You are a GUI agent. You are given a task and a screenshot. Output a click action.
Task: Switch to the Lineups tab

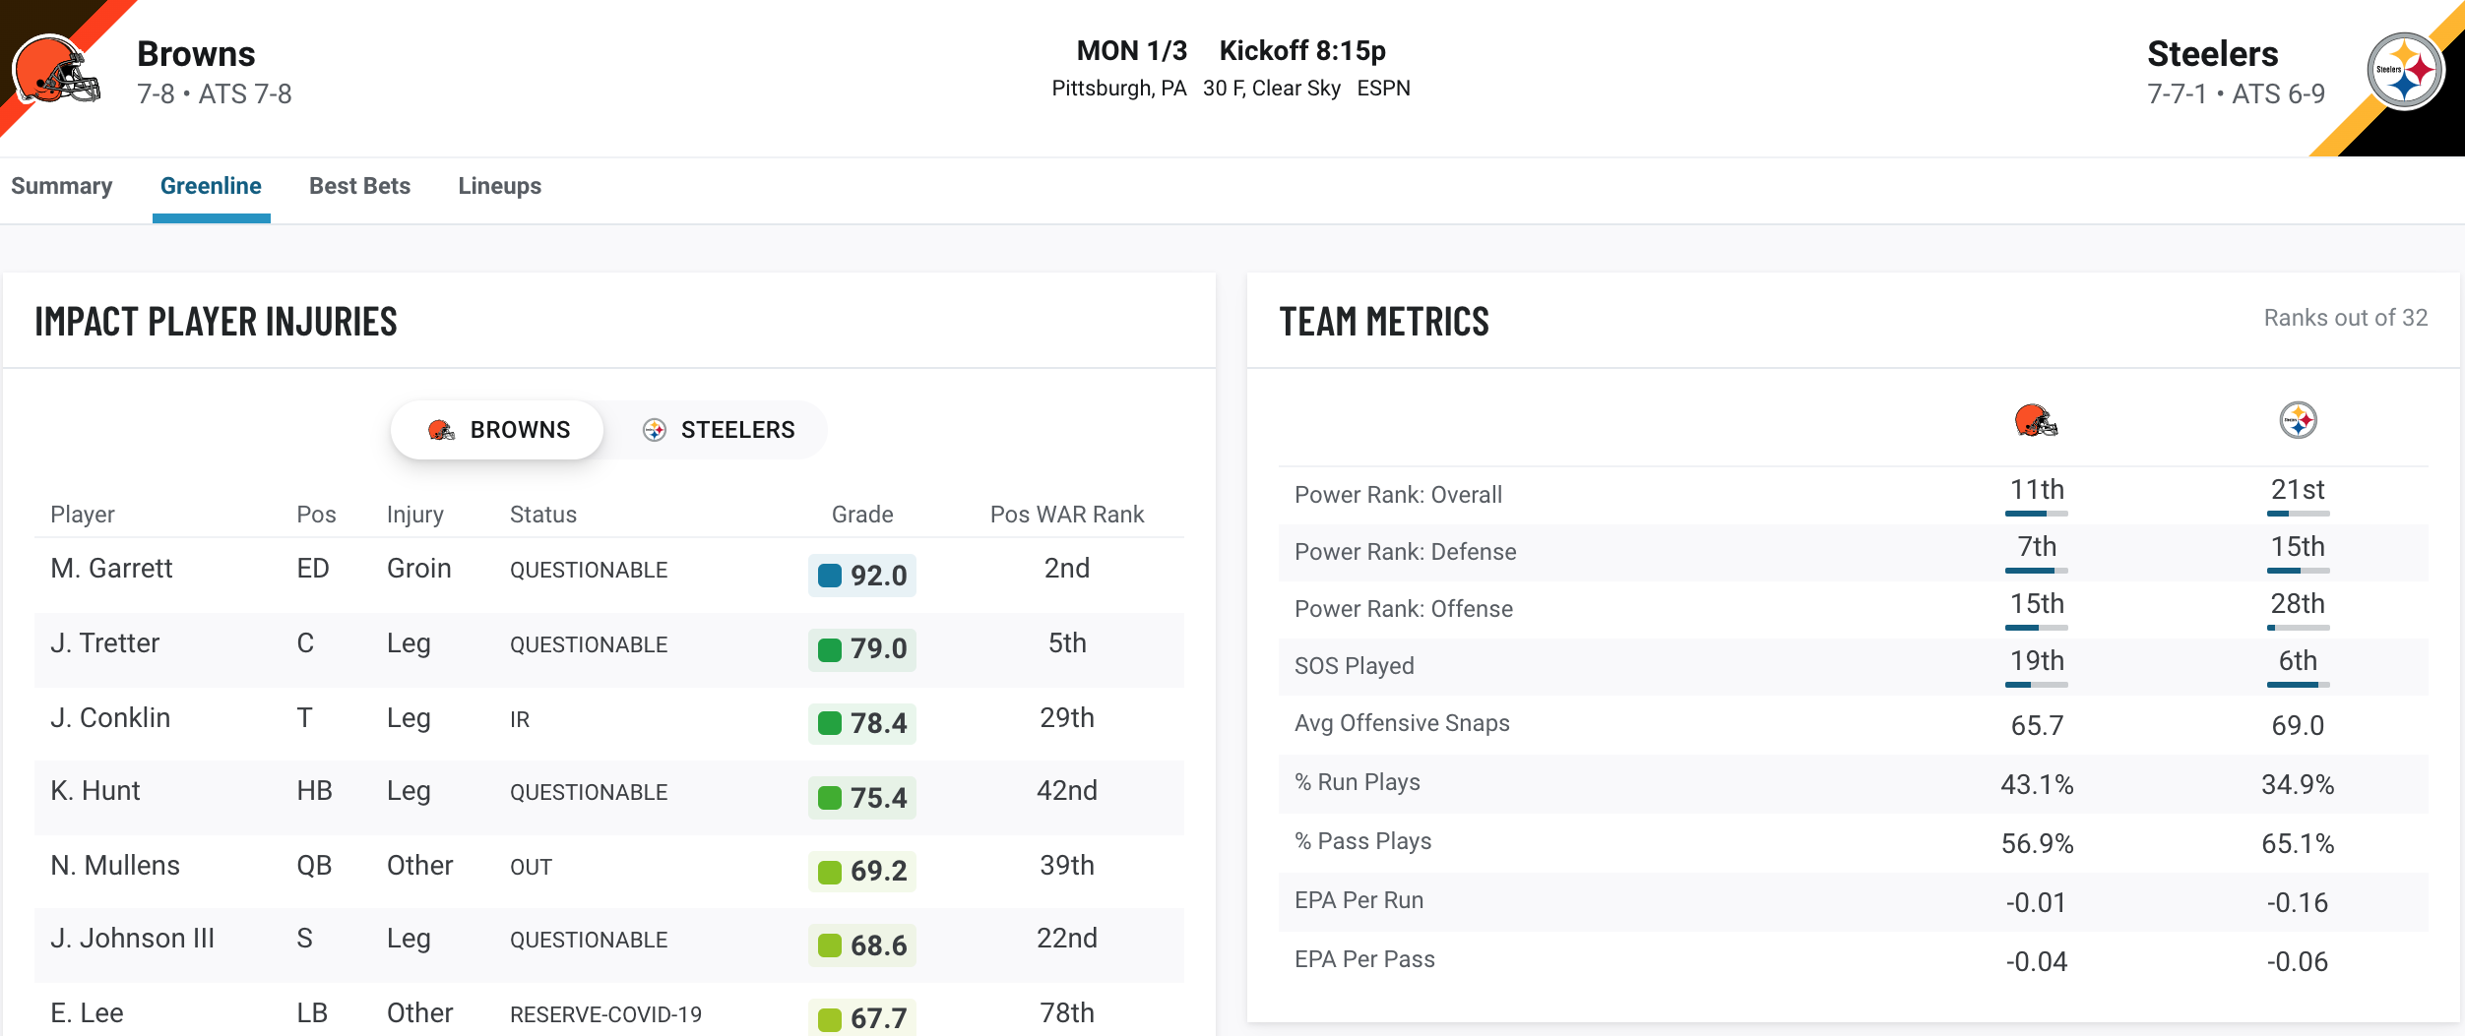[x=499, y=186]
